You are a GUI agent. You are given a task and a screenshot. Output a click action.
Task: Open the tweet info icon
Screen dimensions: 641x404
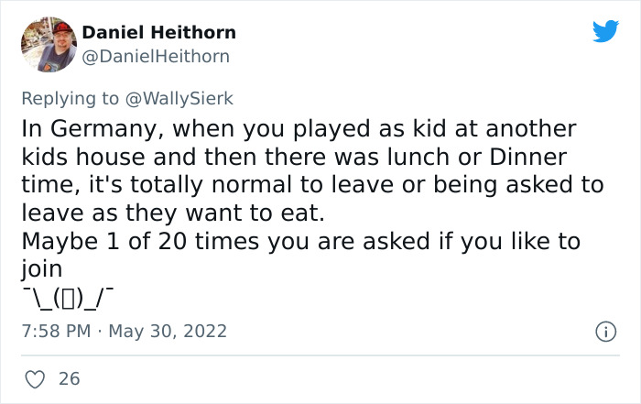point(605,330)
